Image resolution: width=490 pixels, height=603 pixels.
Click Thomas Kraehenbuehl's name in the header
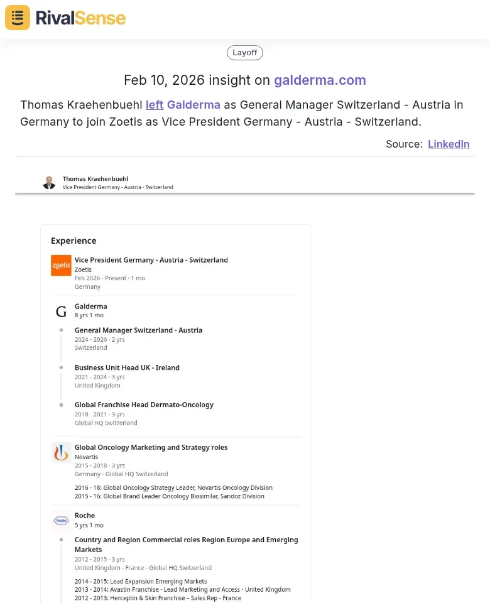[95, 178]
